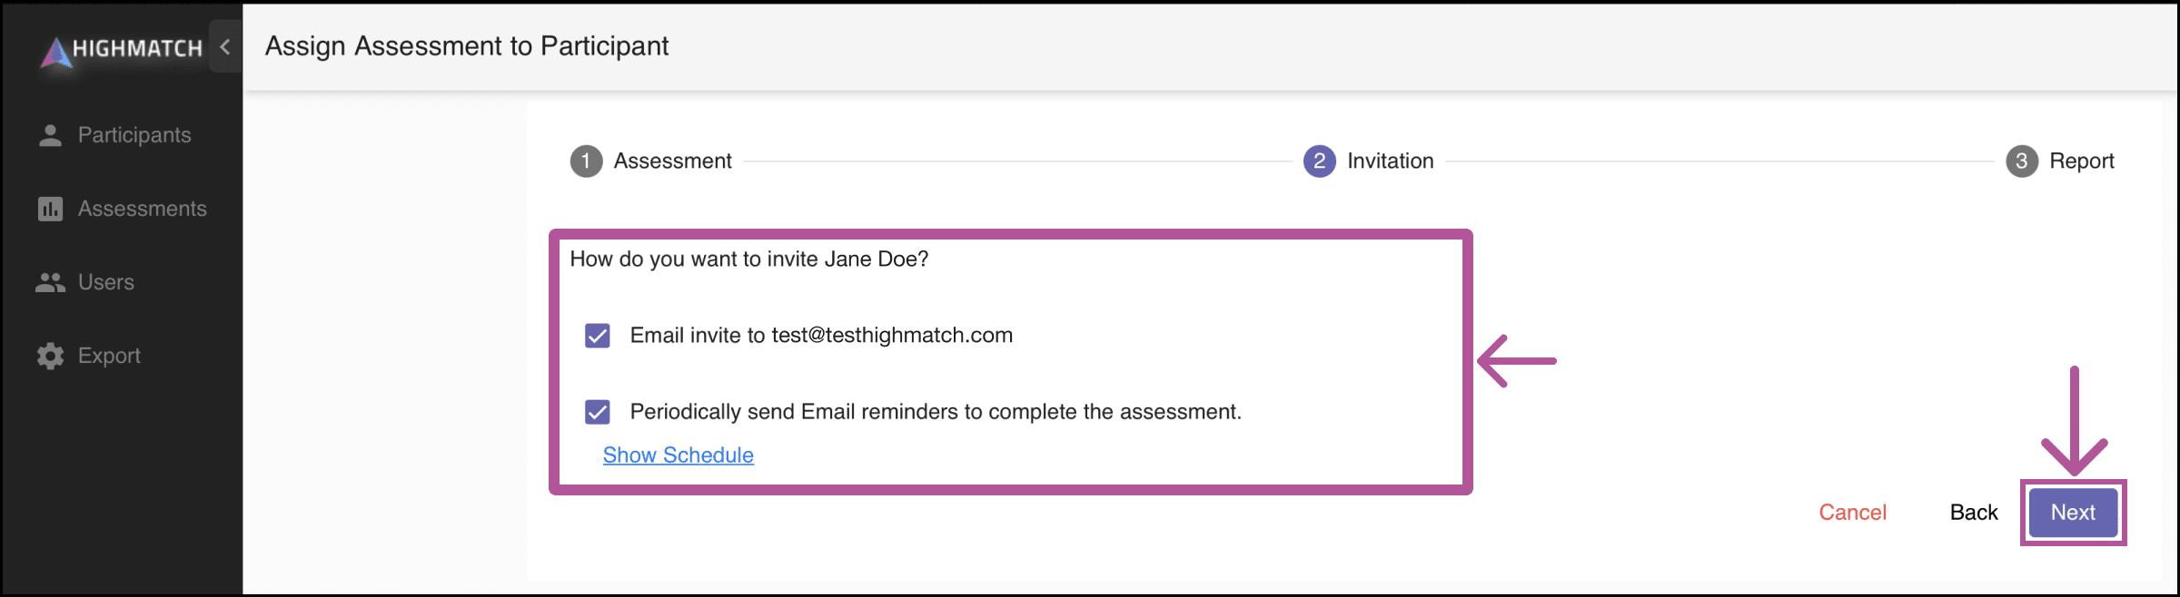The image size is (2180, 597).
Task: Open Participants in the sidebar menu
Action: point(134,135)
